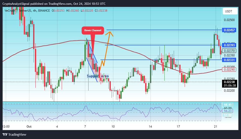Select the 0.02393 price level label
Screen dimensions: 241x139
[x=229, y=45]
